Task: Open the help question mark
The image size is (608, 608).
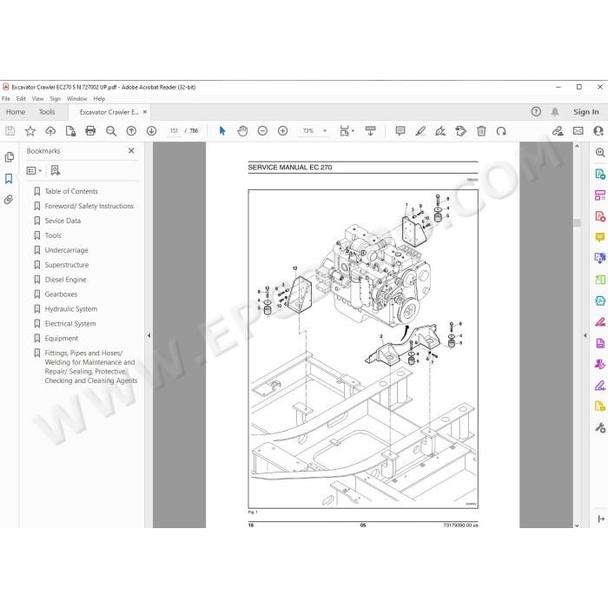Action: point(536,112)
